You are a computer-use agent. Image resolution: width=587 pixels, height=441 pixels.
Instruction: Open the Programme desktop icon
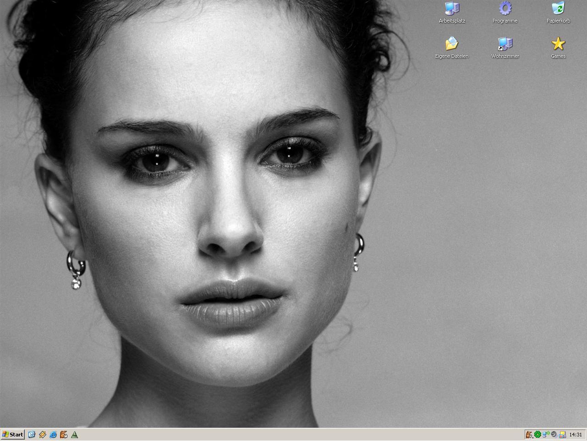pyautogui.click(x=505, y=9)
